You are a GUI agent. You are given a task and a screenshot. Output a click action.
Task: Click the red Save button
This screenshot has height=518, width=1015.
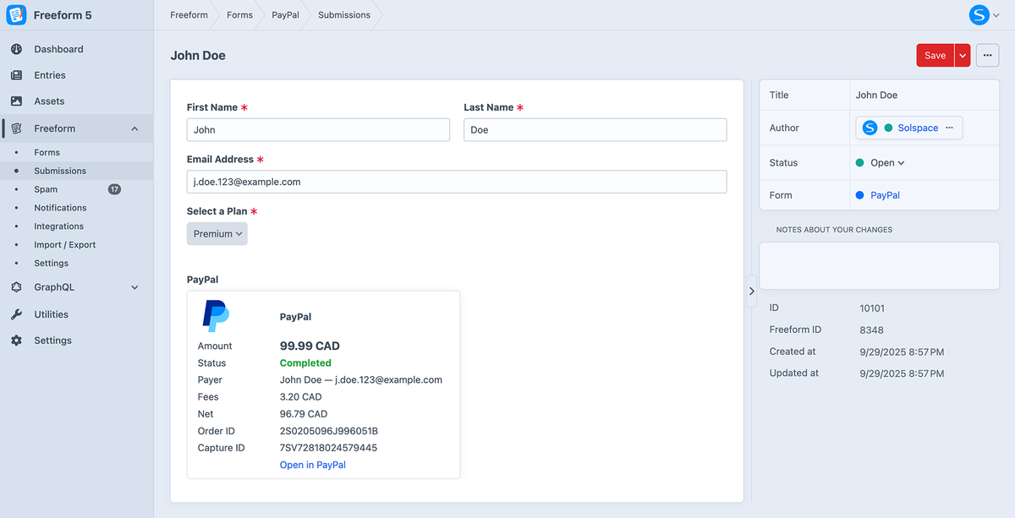click(x=935, y=56)
